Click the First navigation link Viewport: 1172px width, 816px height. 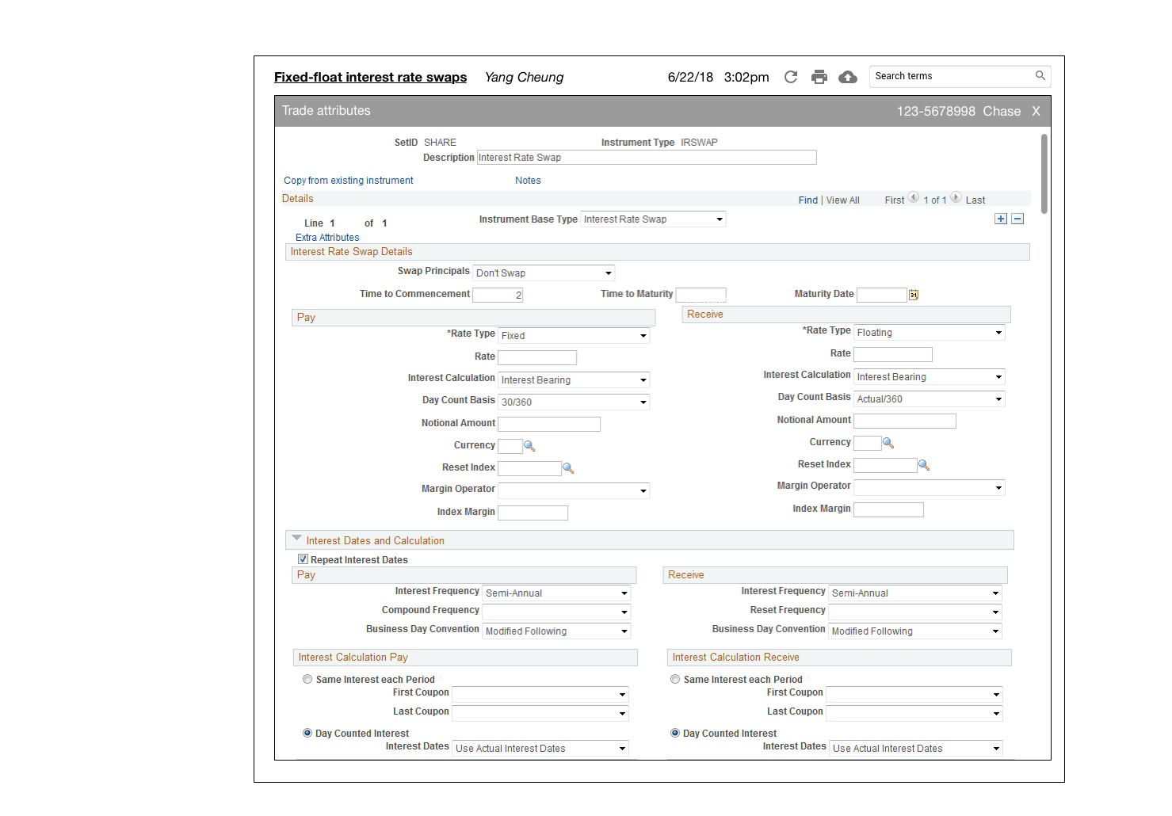tap(895, 200)
